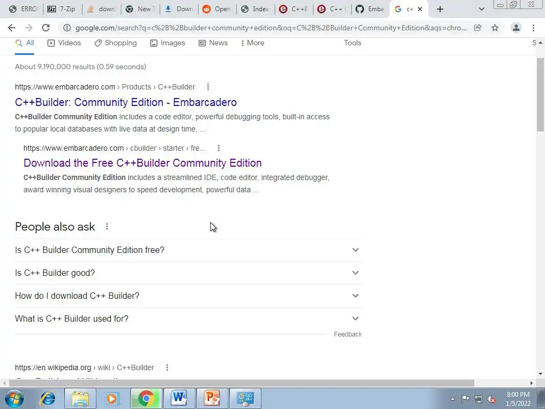545x409 pixels.
Task: Switch to the Index tab
Action: point(255,9)
